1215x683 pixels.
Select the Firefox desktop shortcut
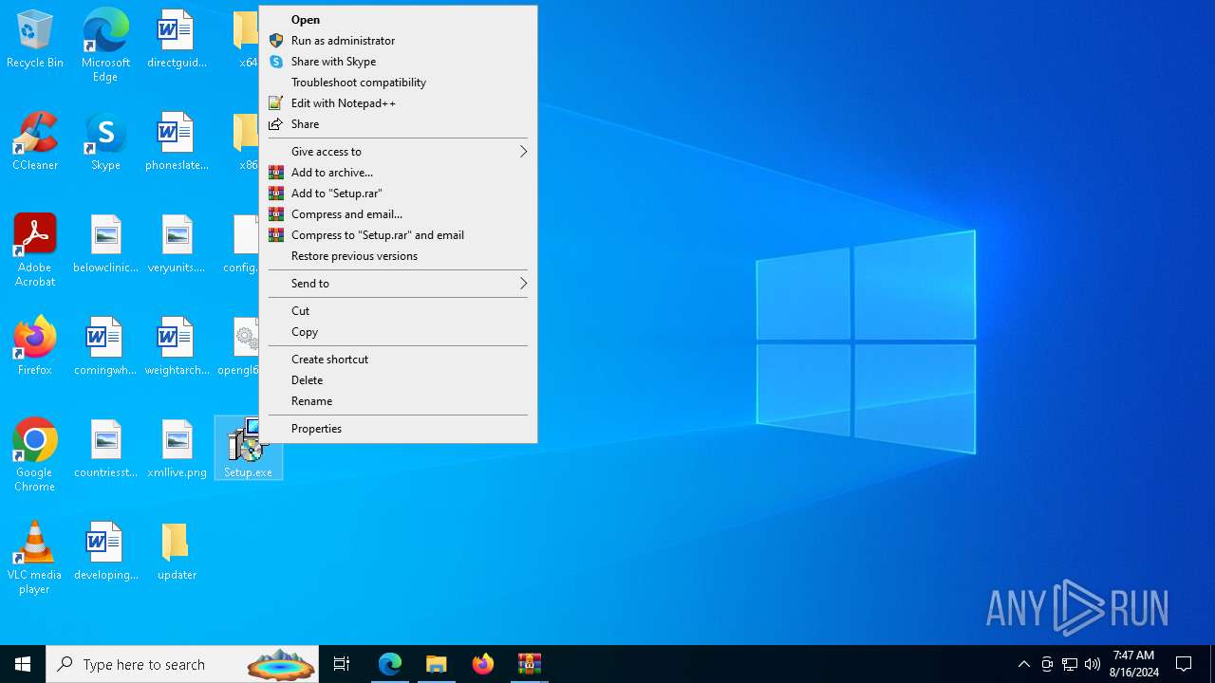(x=35, y=347)
